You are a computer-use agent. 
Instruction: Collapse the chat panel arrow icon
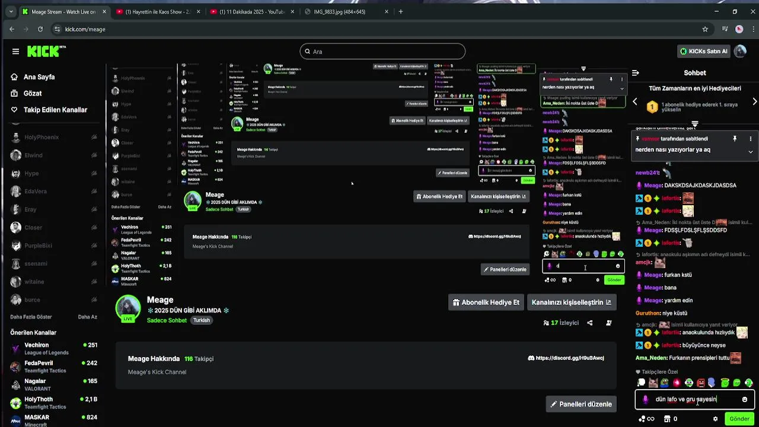[x=636, y=73]
